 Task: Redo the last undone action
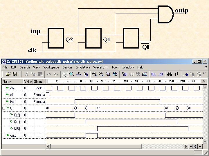coord(56,74)
